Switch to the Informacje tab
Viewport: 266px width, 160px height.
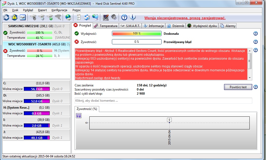tap(154, 26)
